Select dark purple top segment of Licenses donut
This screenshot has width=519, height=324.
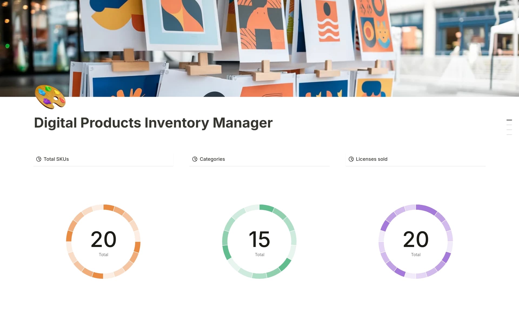point(426,209)
